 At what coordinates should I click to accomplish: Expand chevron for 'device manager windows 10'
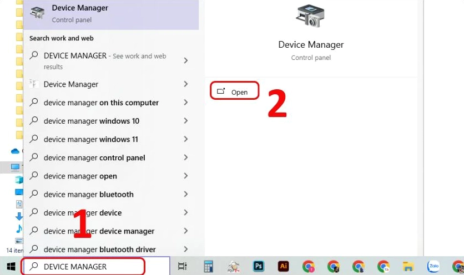click(186, 121)
